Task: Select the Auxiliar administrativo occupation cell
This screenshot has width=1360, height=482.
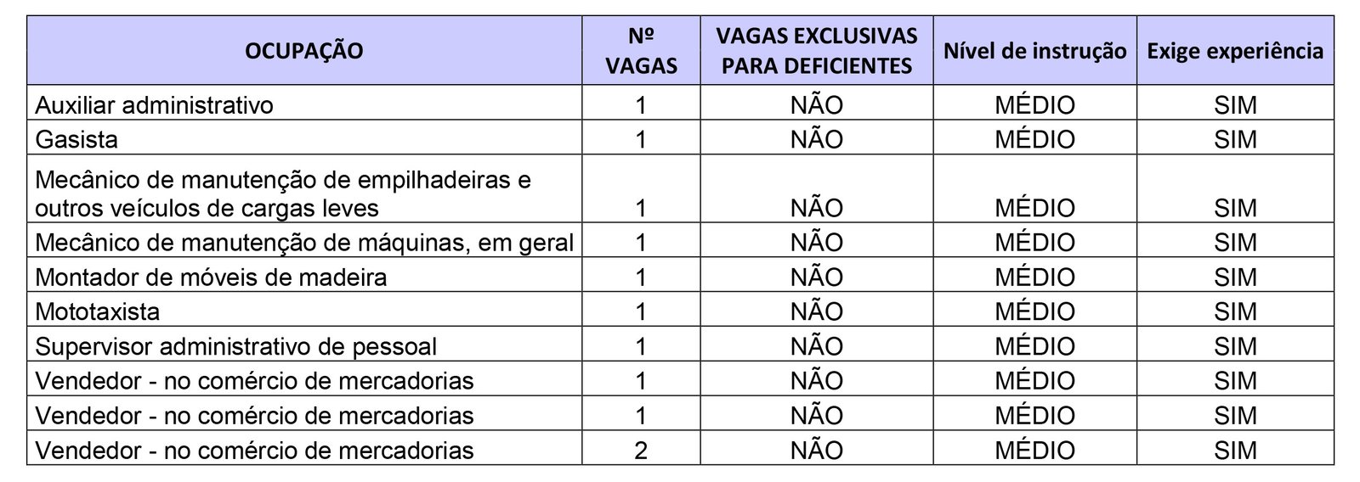Action: [154, 105]
